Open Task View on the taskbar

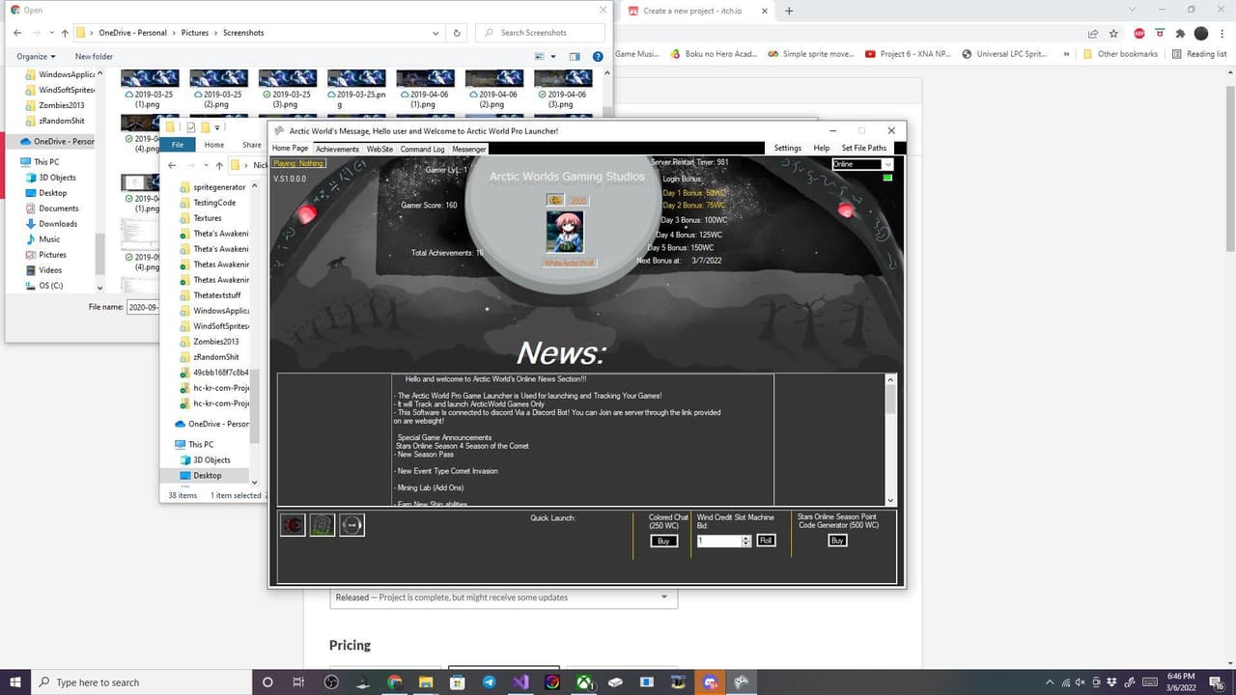[298, 682]
